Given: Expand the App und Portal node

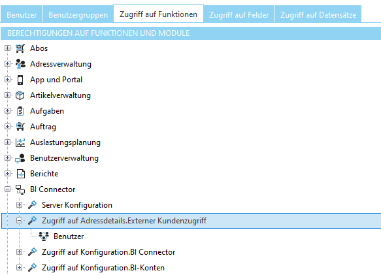Looking at the screenshot, I should [x=8, y=80].
